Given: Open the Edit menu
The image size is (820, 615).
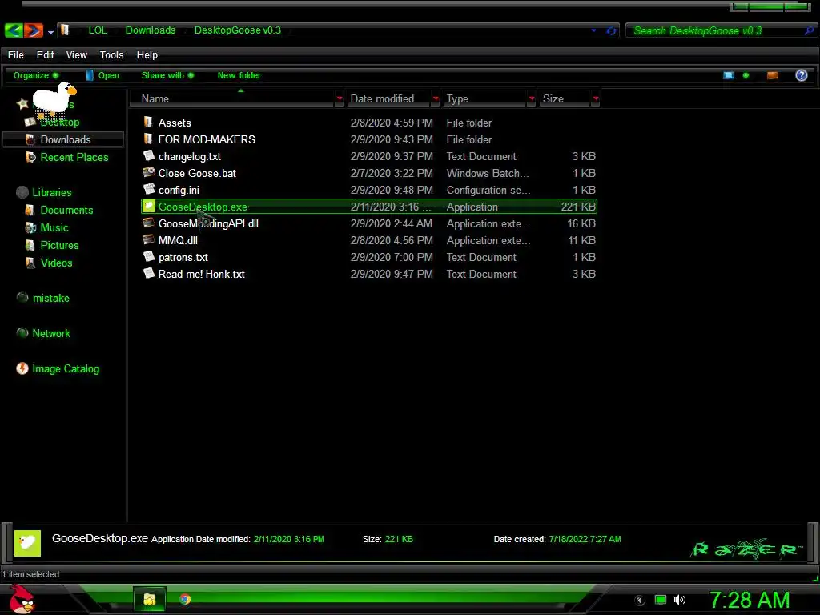Looking at the screenshot, I should (45, 55).
